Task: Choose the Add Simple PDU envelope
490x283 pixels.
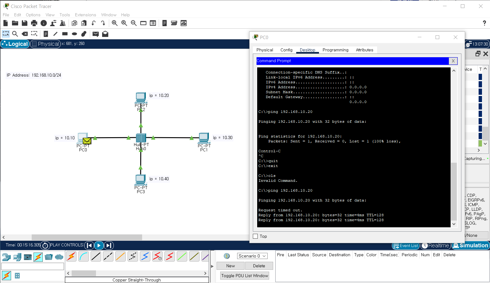Action: point(96,34)
